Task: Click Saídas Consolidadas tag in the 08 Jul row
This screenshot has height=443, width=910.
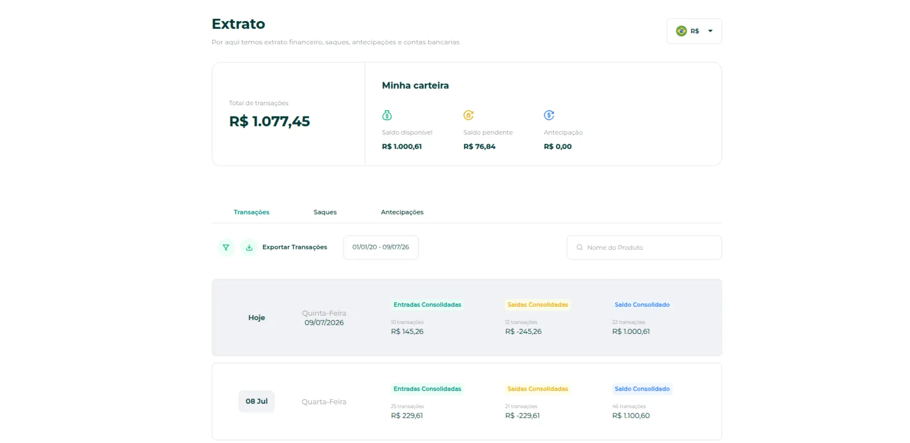Action: (537, 389)
